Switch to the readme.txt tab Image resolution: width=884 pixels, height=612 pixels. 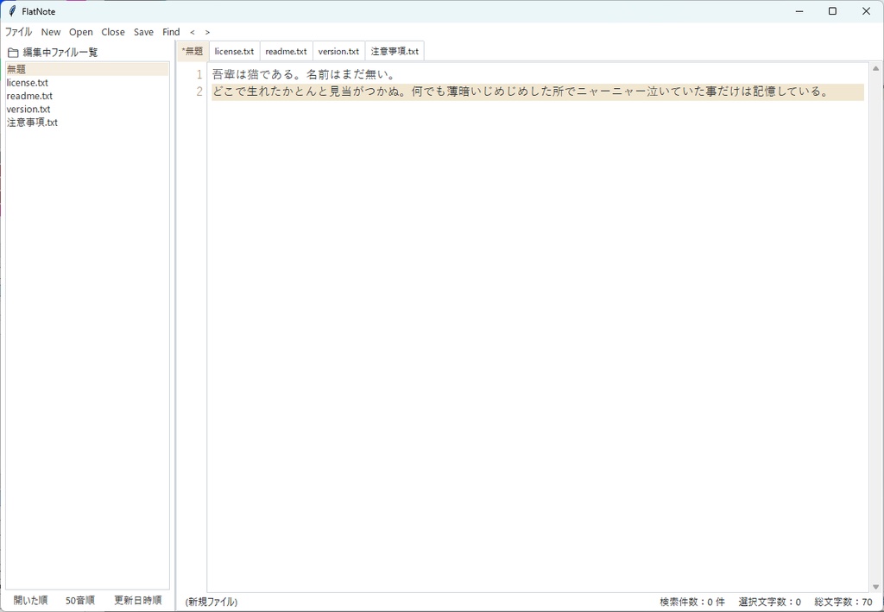(286, 51)
